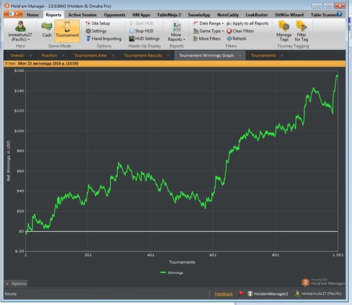This screenshot has height=305, width=352.
Task: Open the TableNinja 2 tab
Action: coord(169,15)
